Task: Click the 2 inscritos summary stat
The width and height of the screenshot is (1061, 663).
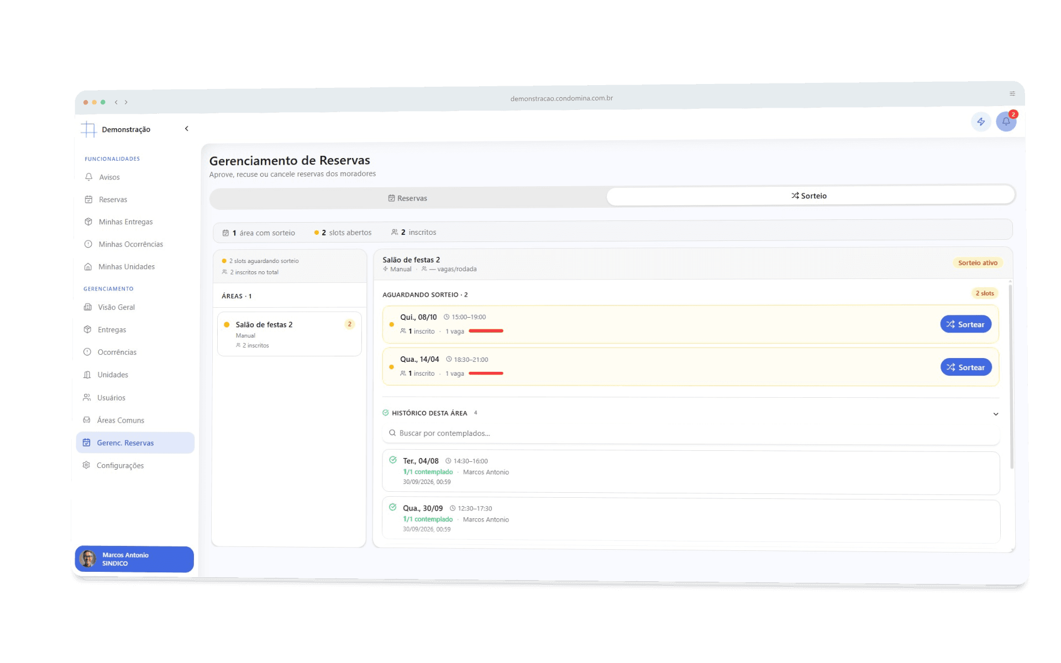Action: click(x=414, y=233)
